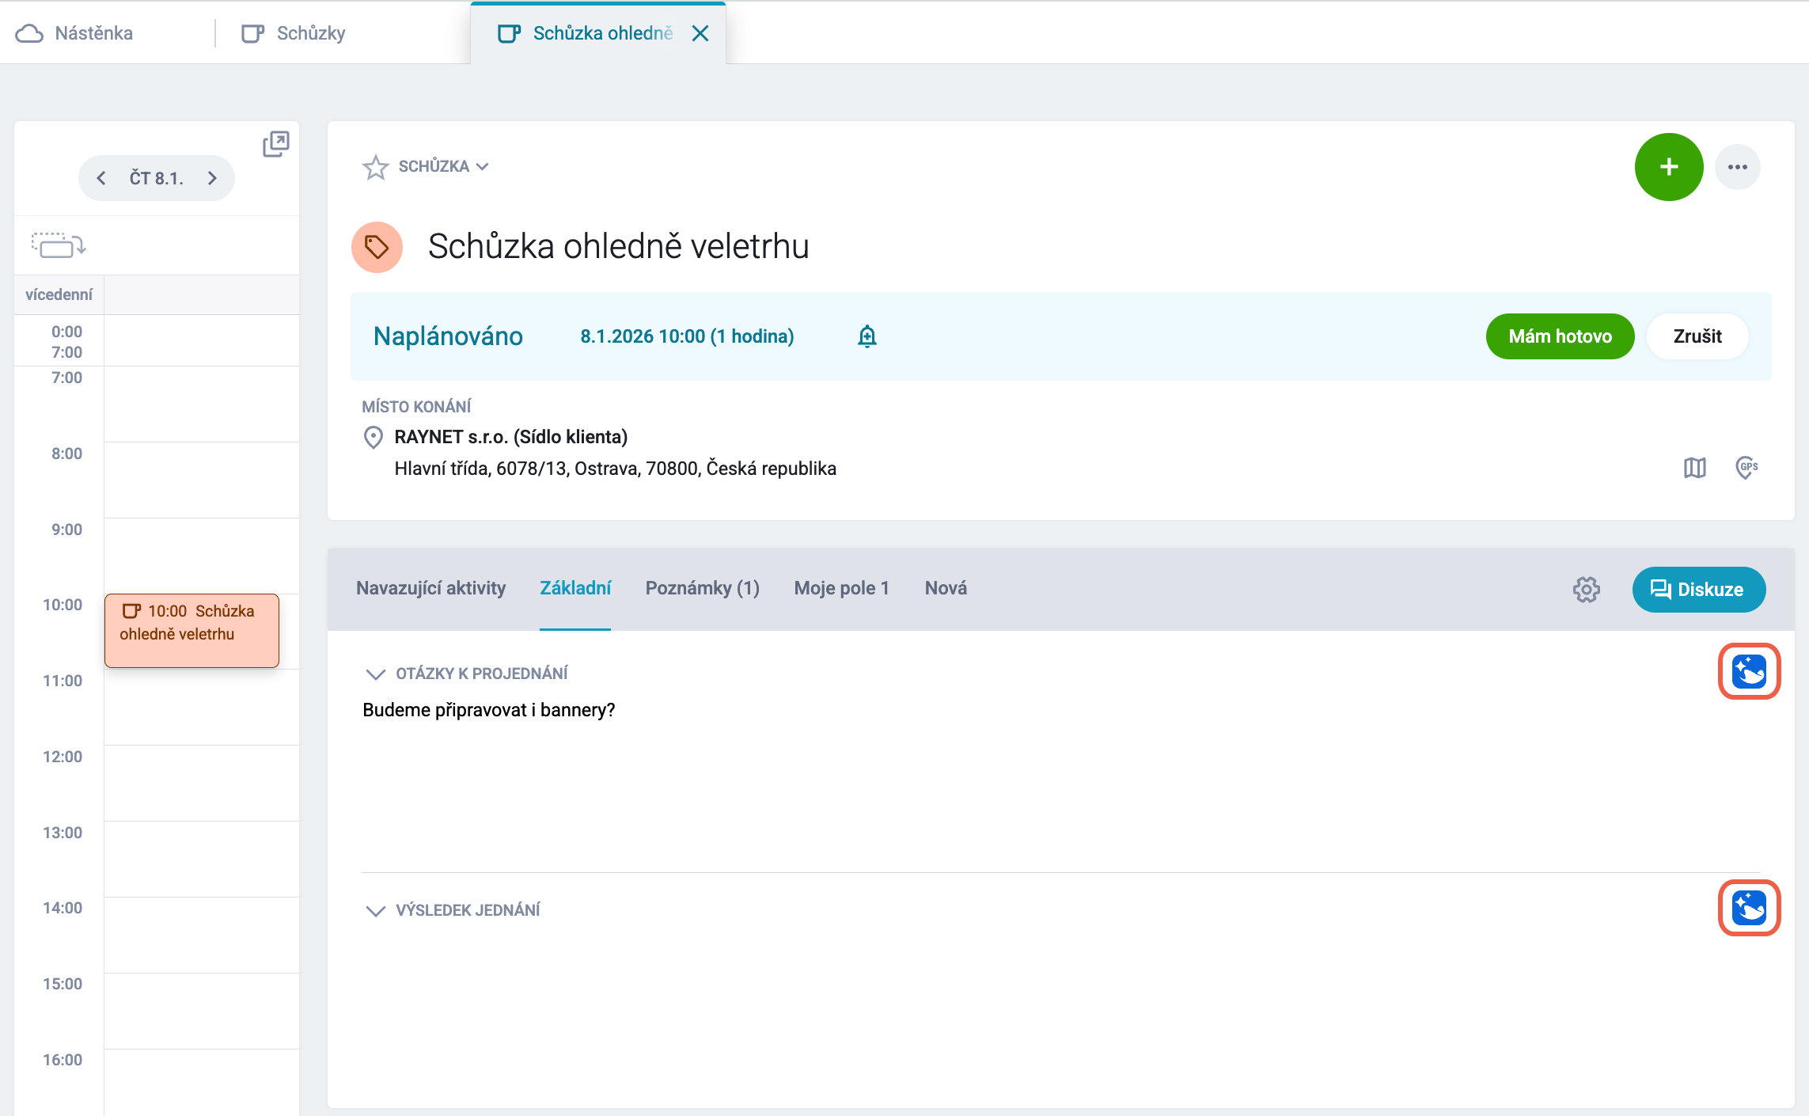The height and width of the screenshot is (1116, 1809).
Task: Open the map view icon
Action: pos(1694,468)
